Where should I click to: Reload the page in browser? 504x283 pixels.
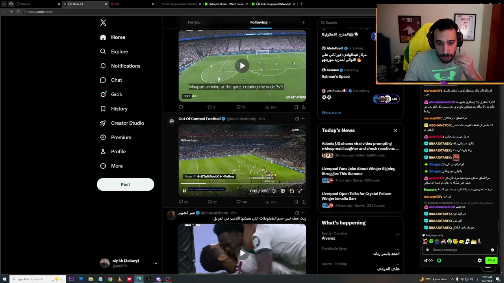click(x=18, y=12)
